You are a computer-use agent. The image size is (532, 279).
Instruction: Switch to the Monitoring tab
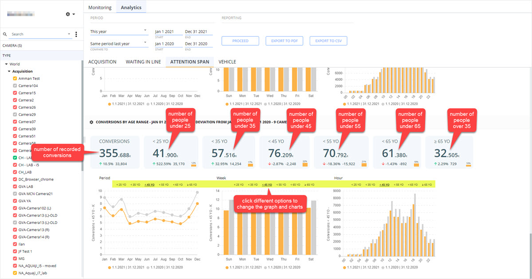click(100, 8)
